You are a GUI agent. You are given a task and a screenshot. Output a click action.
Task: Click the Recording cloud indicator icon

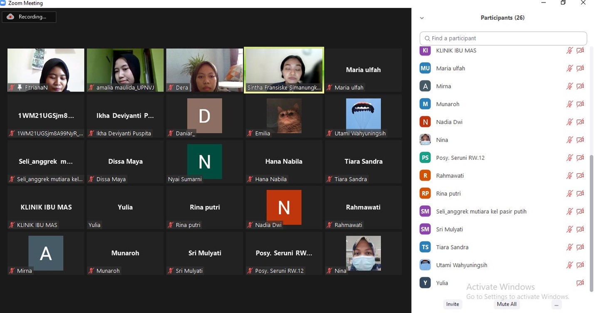pyautogui.click(x=10, y=17)
